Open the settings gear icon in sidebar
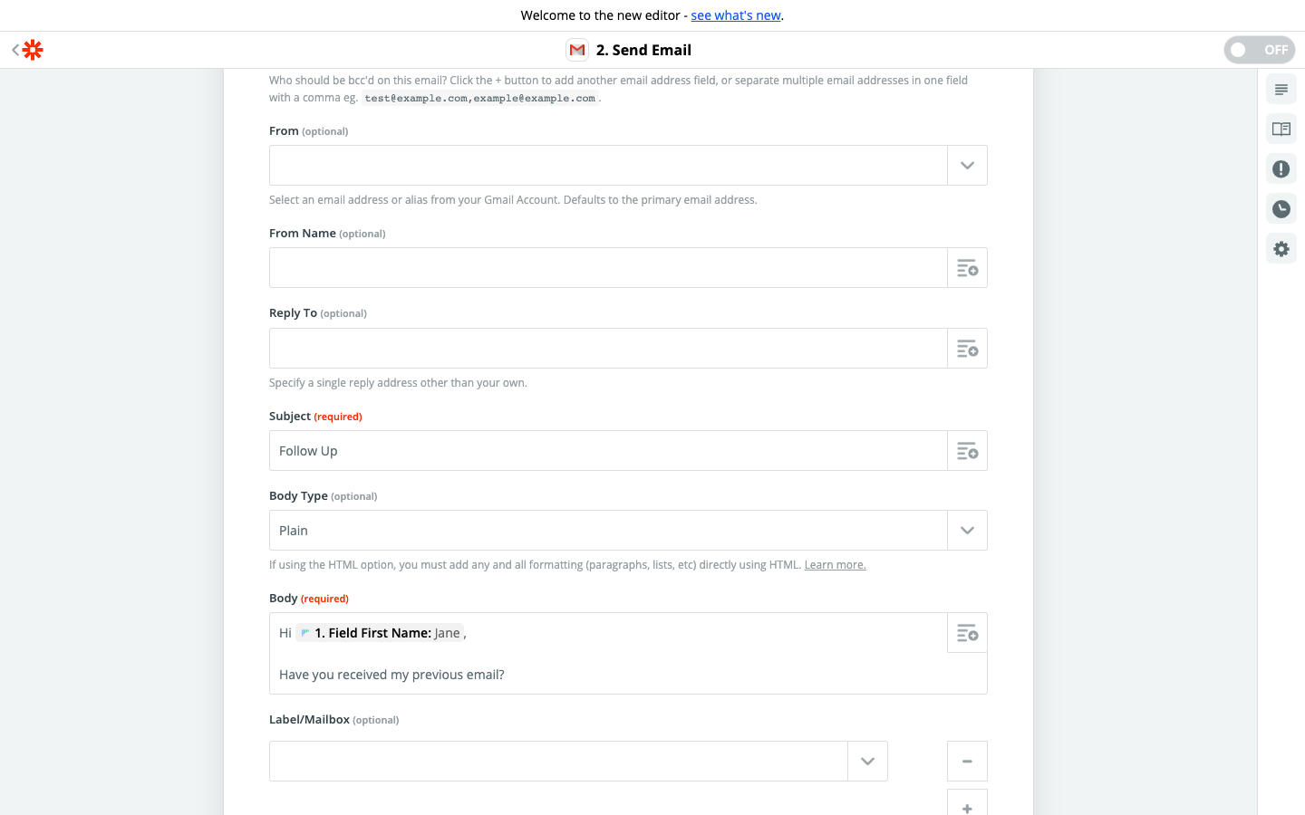 click(x=1281, y=249)
